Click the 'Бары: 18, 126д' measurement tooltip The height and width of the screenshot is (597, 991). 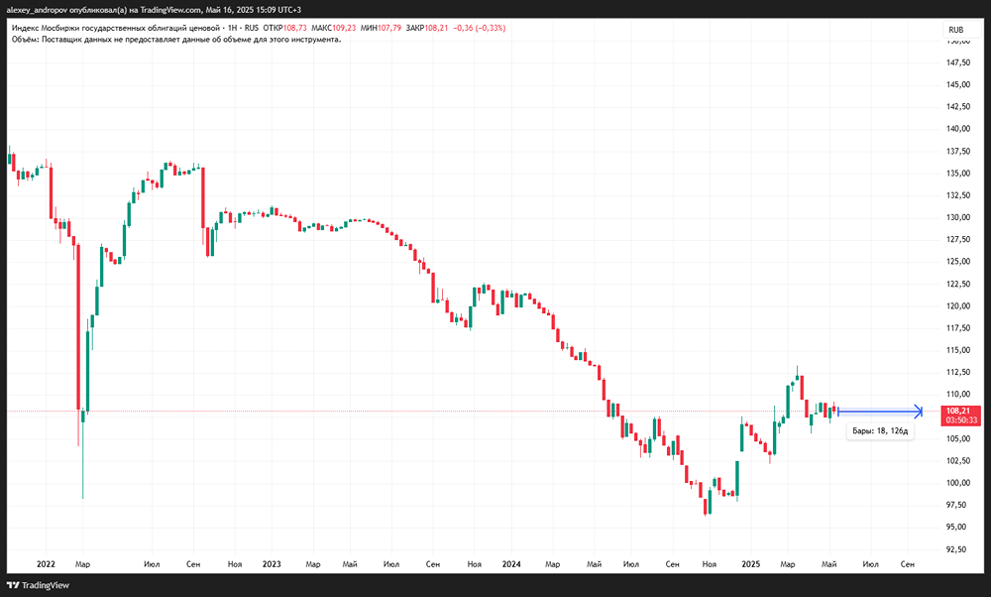click(x=880, y=430)
